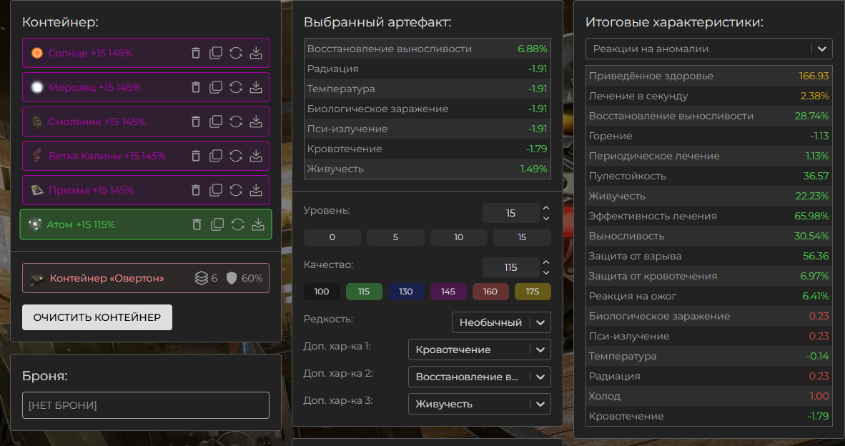Set level preset to 15
This screenshot has width=845, height=446.
(522, 237)
